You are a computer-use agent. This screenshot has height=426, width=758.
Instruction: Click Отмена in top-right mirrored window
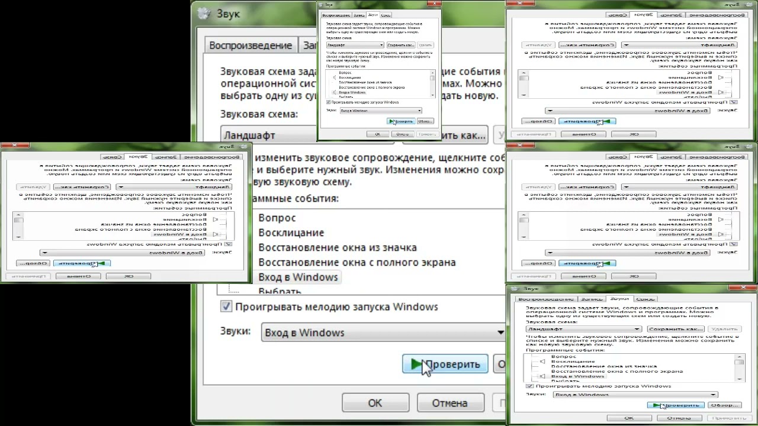point(583,134)
